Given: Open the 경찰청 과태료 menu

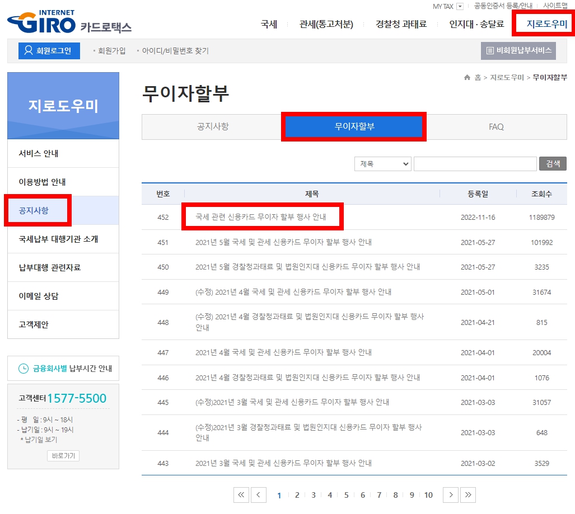Looking at the screenshot, I should tap(402, 25).
